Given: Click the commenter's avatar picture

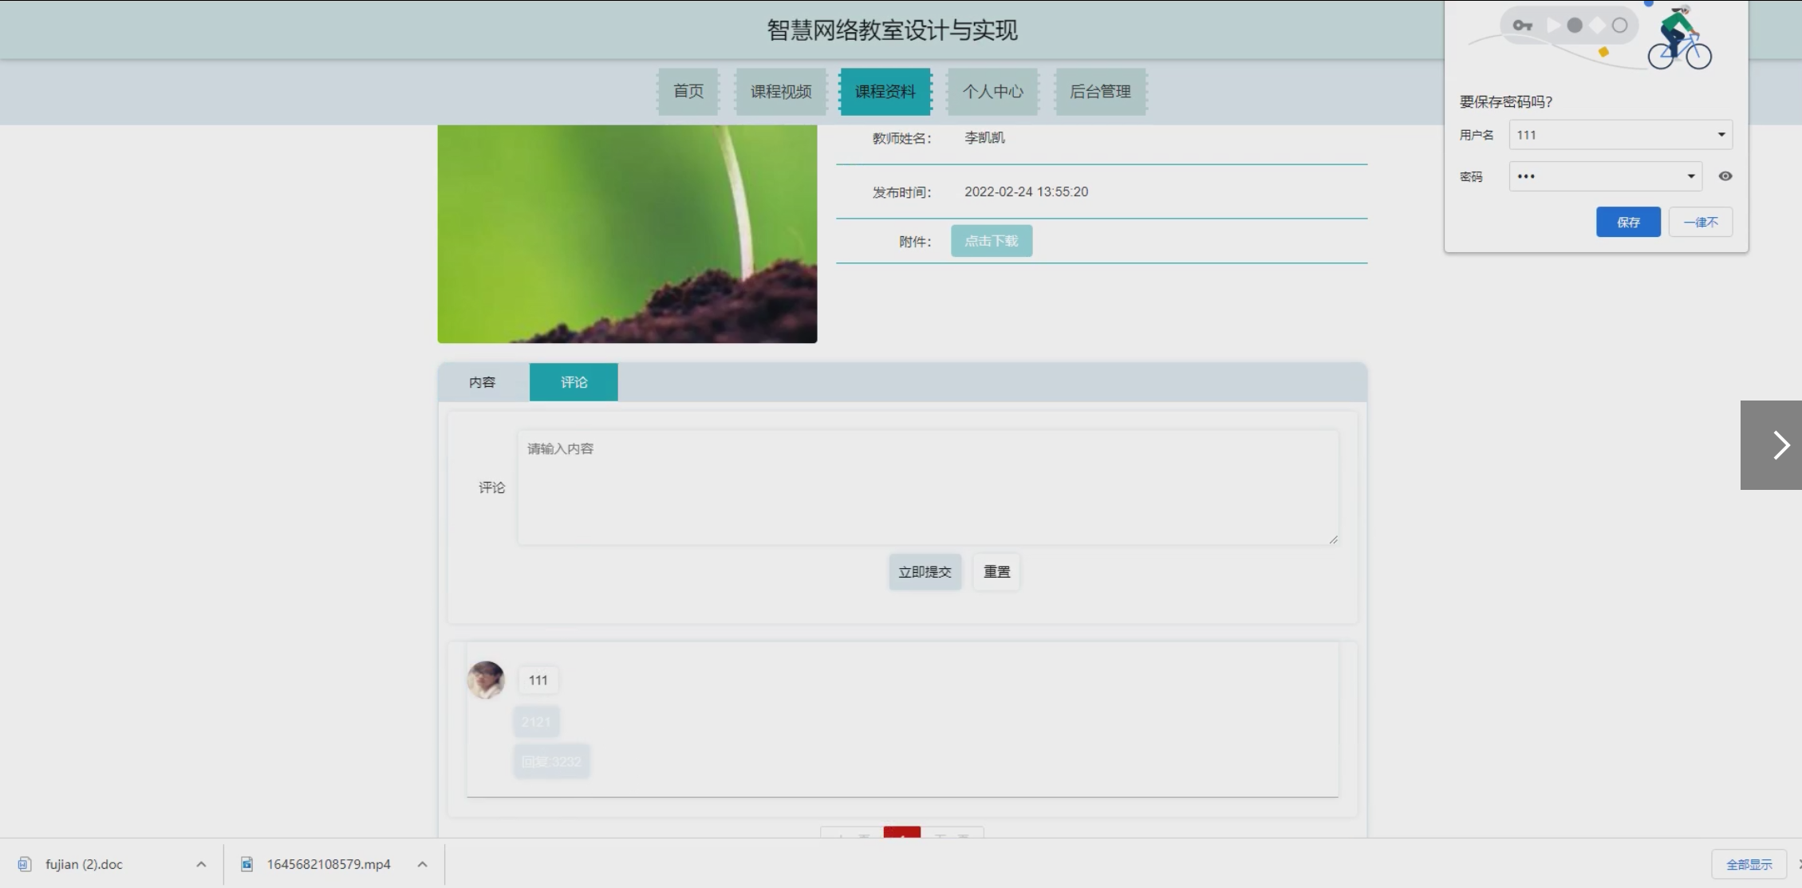Looking at the screenshot, I should (486, 680).
